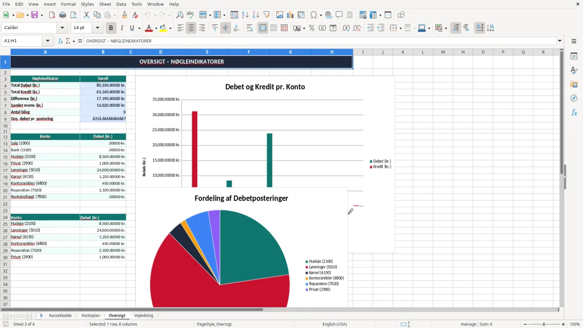Select the Clone Formatting paintbrush
Viewport: 583px width, 328px height.
(x=125, y=15)
